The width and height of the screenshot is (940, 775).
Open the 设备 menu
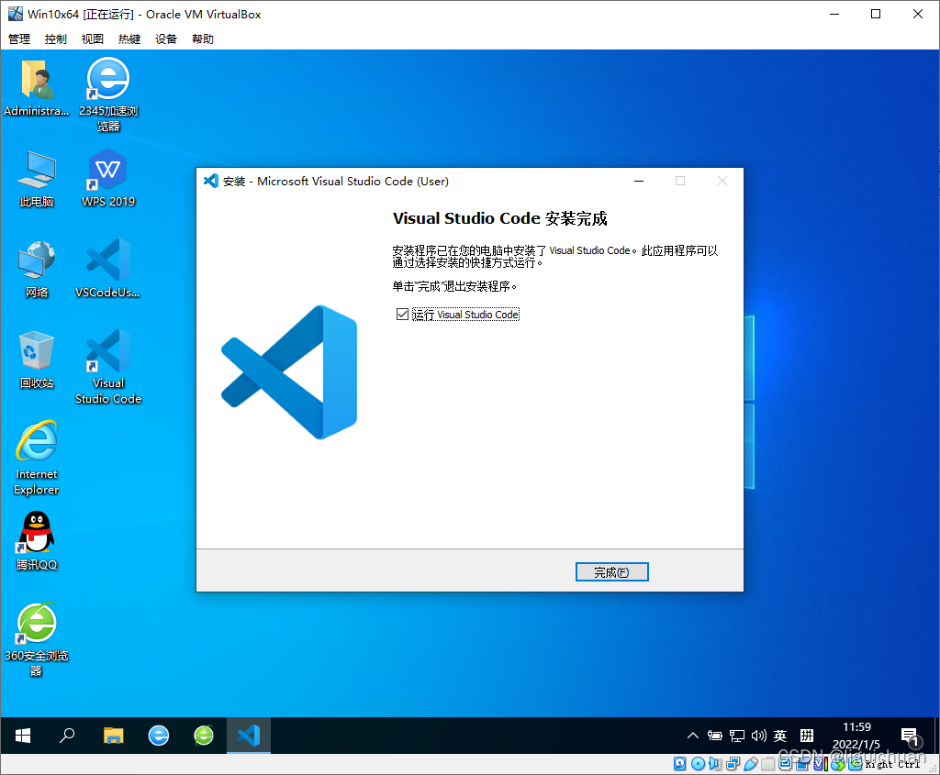[x=166, y=39]
